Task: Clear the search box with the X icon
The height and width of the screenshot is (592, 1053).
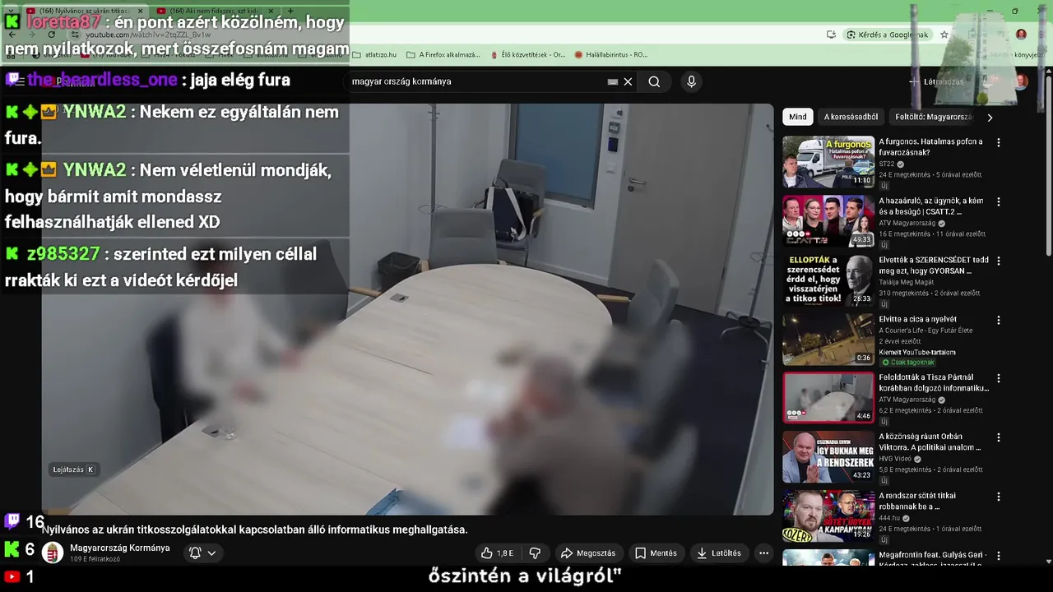Action: [628, 81]
